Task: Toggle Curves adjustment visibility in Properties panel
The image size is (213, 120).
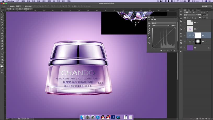Action: tap(171, 51)
